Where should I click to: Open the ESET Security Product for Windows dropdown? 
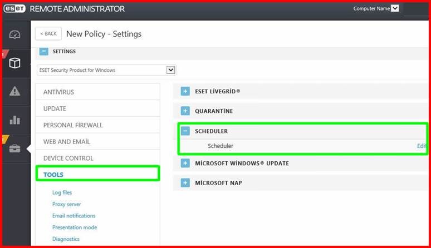(x=107, y=70)
